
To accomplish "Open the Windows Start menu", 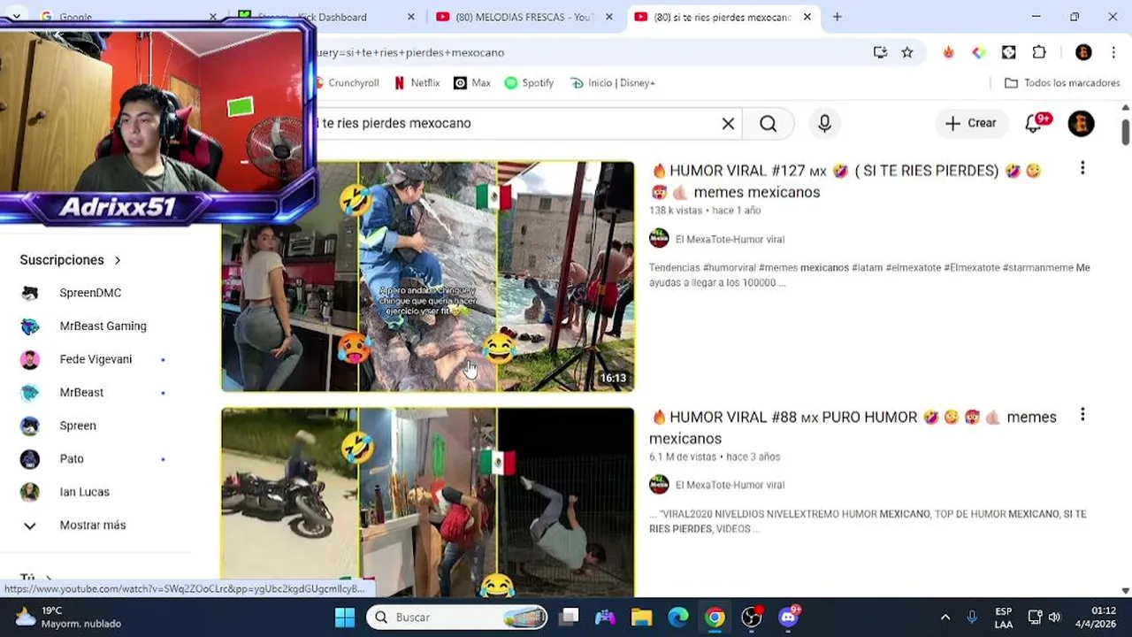I will pyautogui.click(x=345, y=617).
